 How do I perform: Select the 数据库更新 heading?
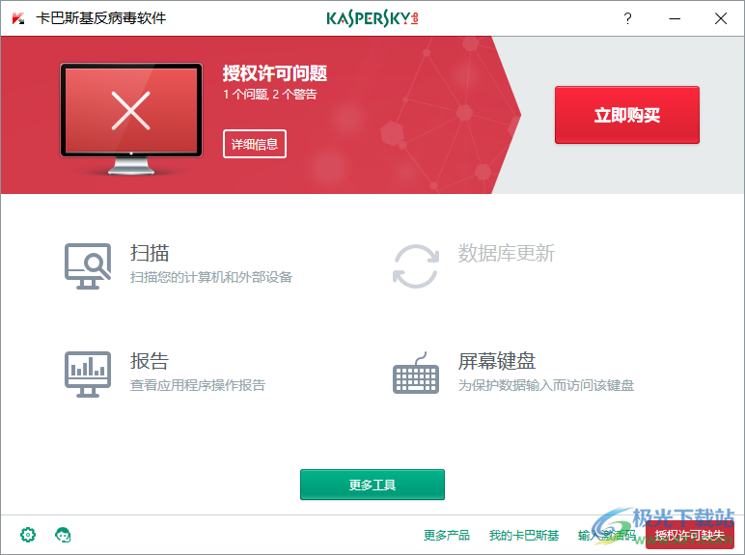pos(507,253)
